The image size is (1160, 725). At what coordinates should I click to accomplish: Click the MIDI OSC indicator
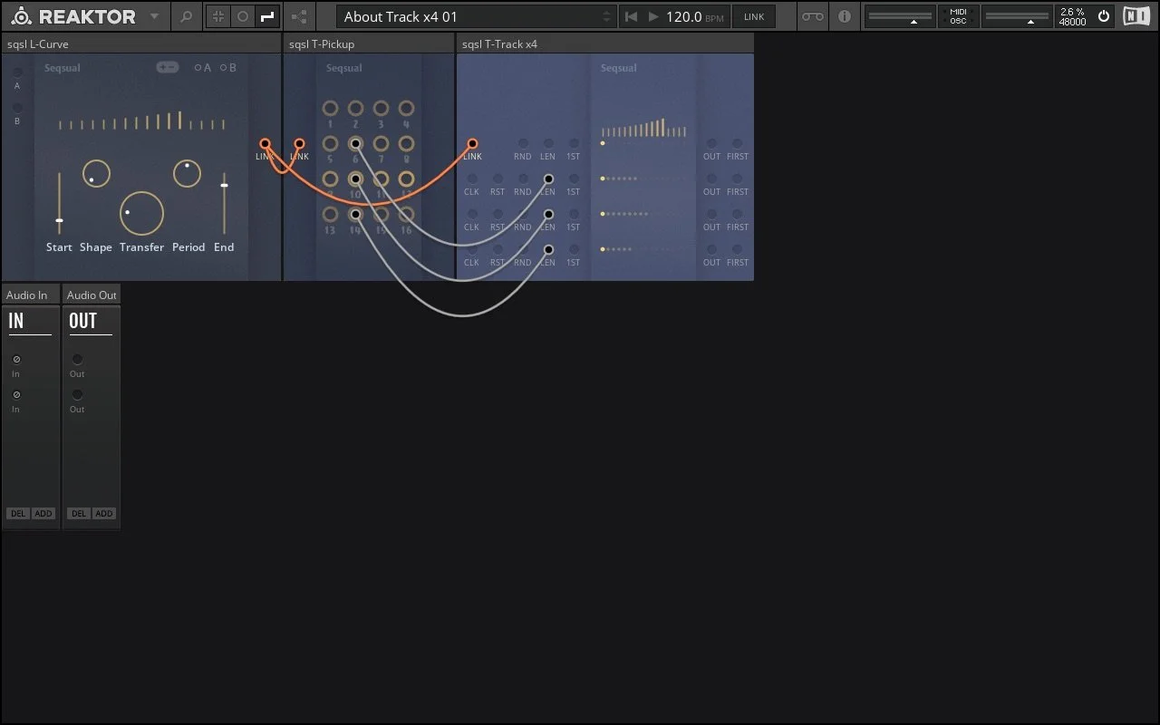[958, 16]
